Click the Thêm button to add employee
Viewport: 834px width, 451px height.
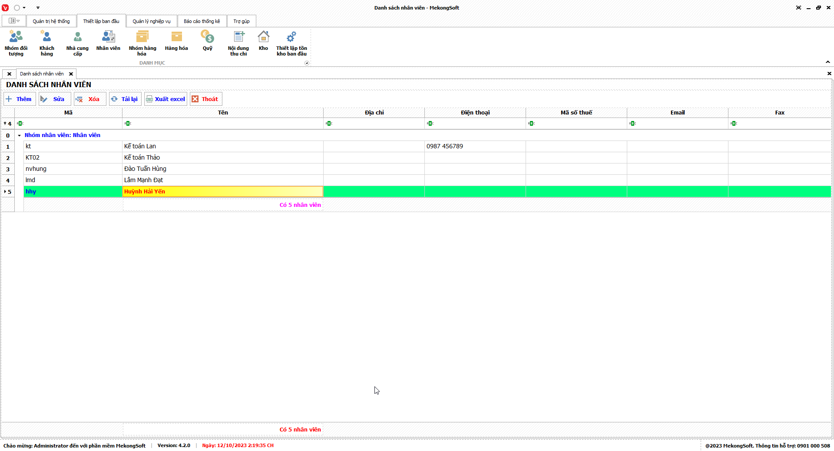point(20,99)
